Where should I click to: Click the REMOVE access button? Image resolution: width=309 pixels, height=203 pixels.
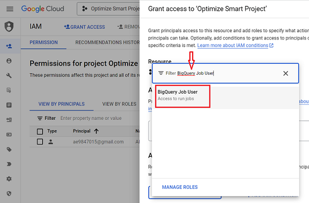128,27
